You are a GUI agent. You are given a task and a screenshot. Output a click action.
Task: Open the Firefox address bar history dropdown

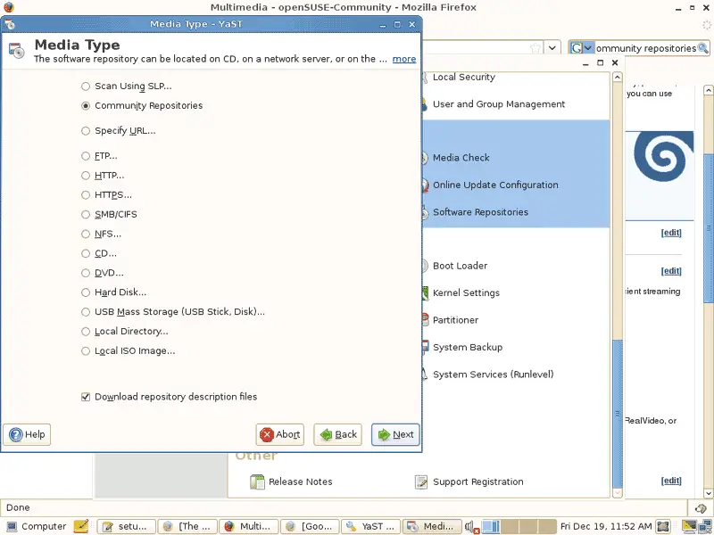tap(552, 47)
